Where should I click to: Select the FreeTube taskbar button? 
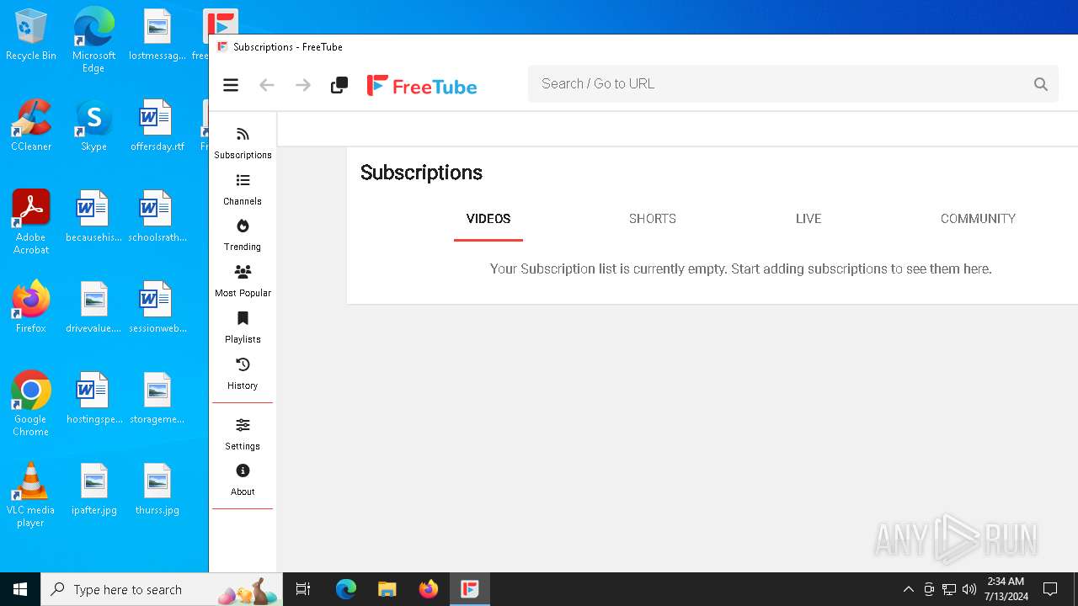pos(470,589)
